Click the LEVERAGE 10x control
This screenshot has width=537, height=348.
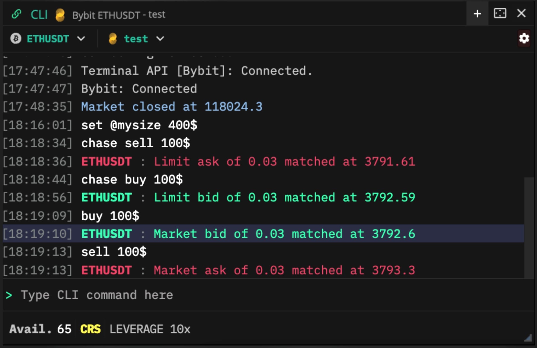(x=150, y=329)
